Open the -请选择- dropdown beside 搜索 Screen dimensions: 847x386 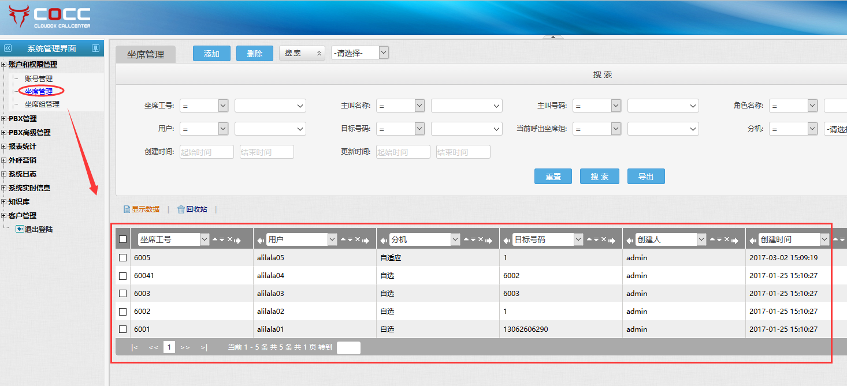coord(360,53)
